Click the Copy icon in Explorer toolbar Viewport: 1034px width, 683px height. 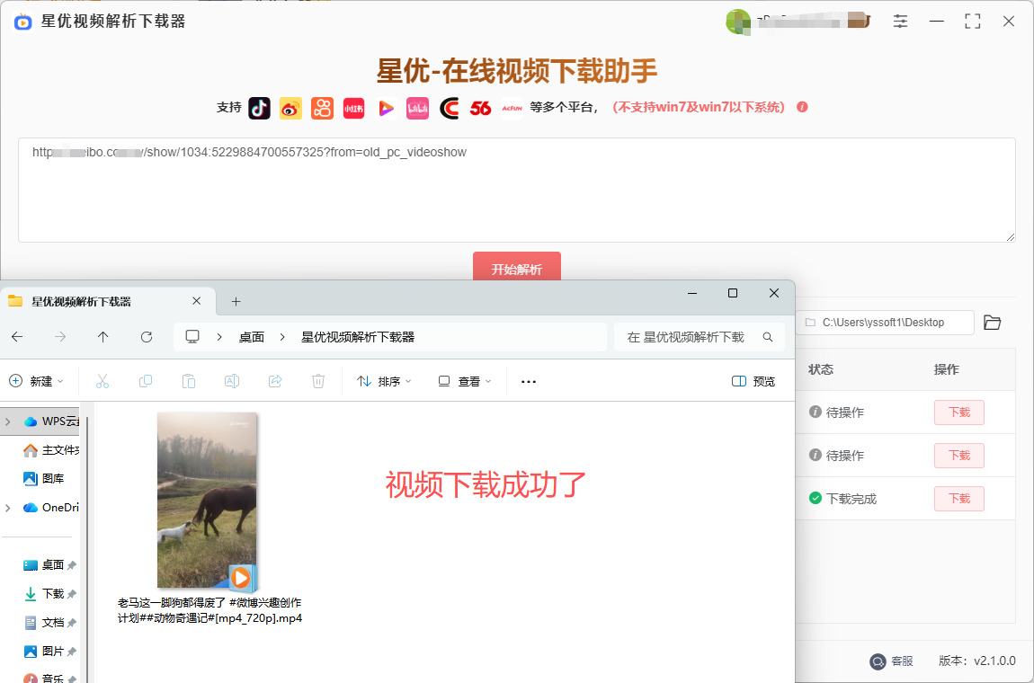(x=146, y=381)
